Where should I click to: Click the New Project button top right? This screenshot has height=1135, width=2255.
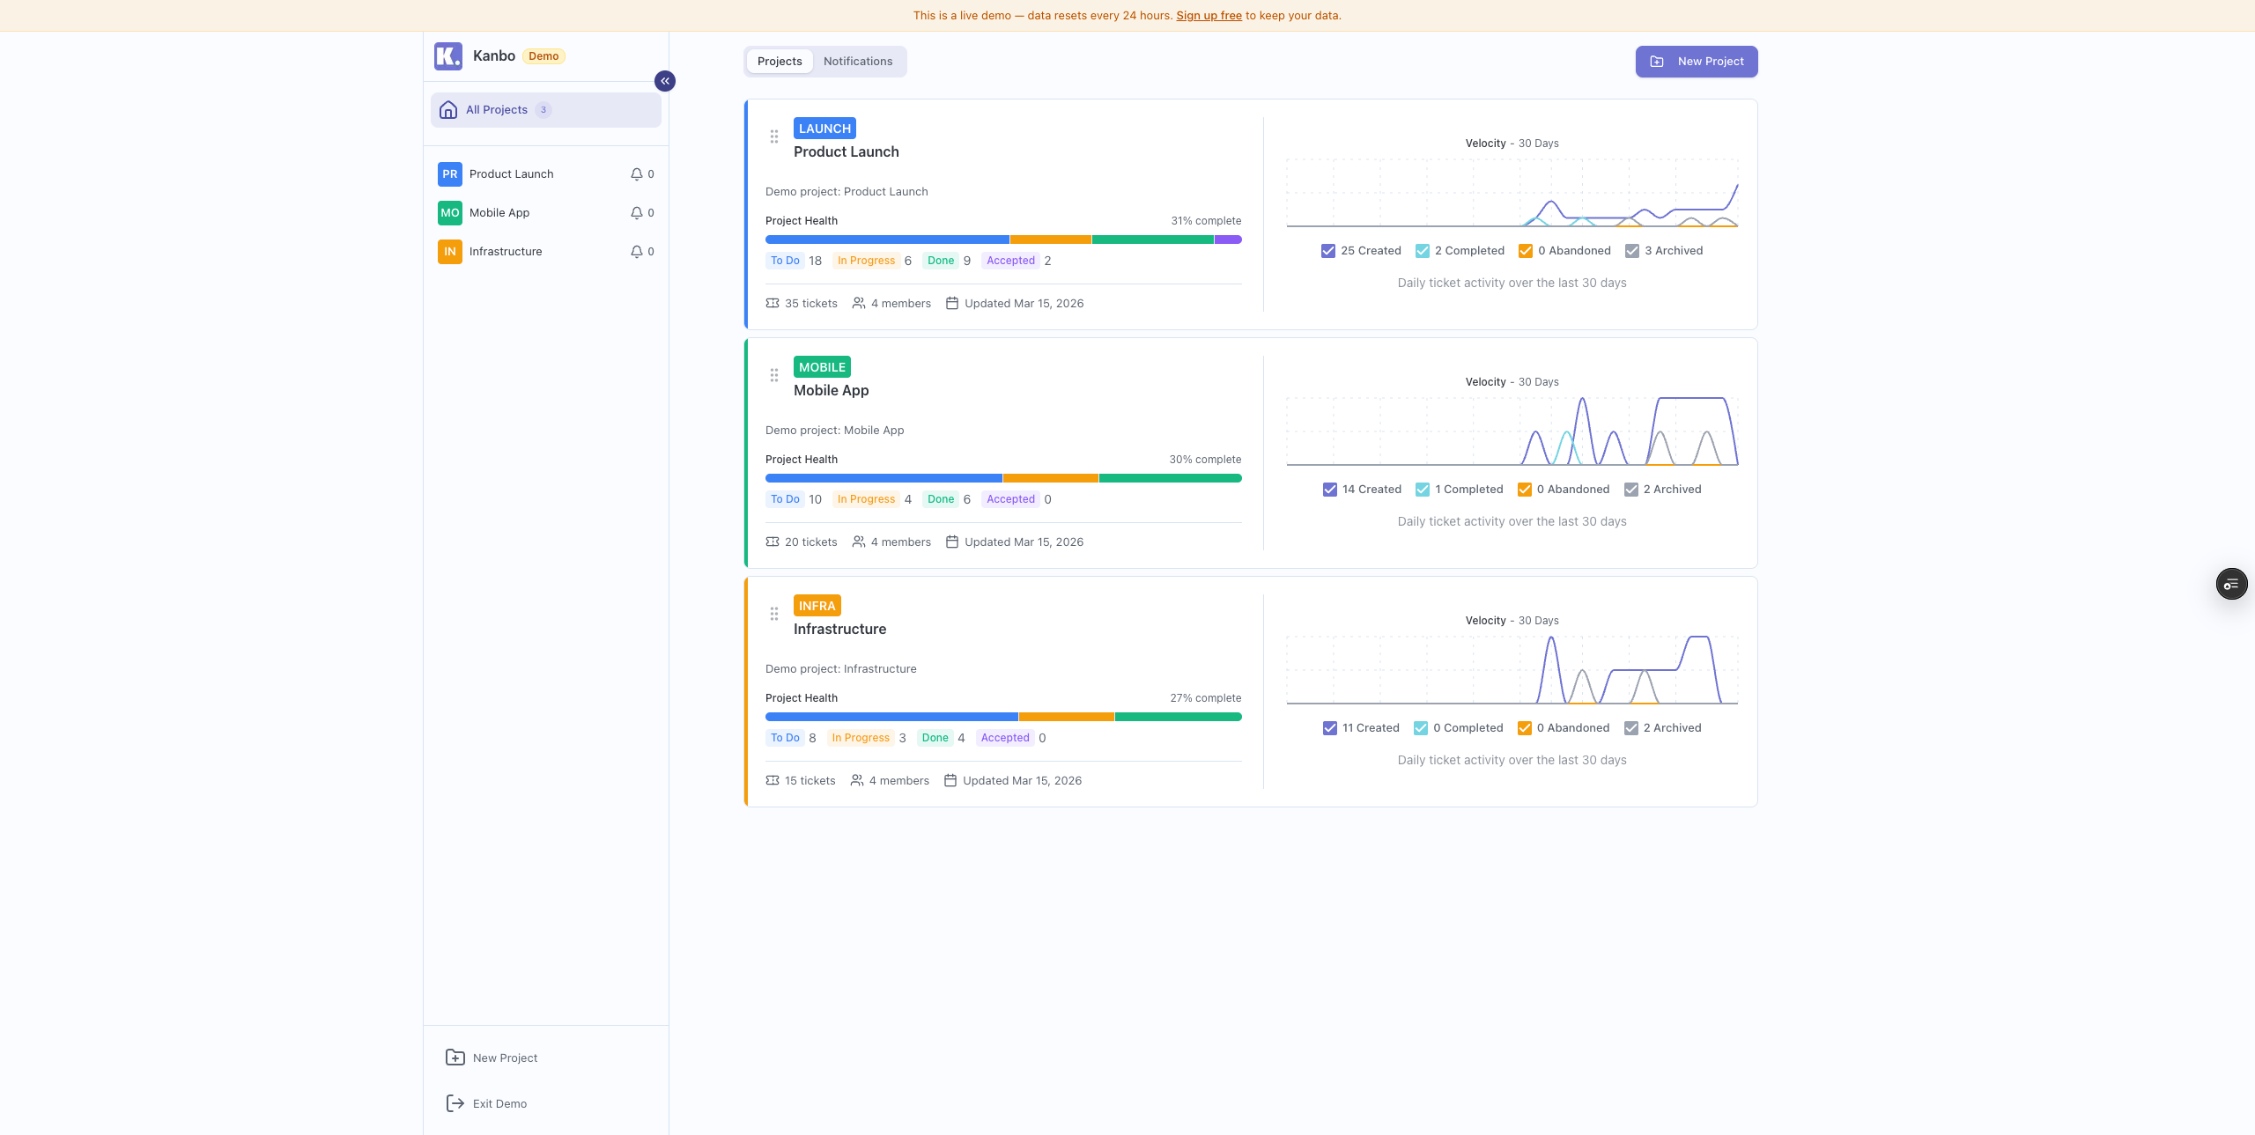1696,61
